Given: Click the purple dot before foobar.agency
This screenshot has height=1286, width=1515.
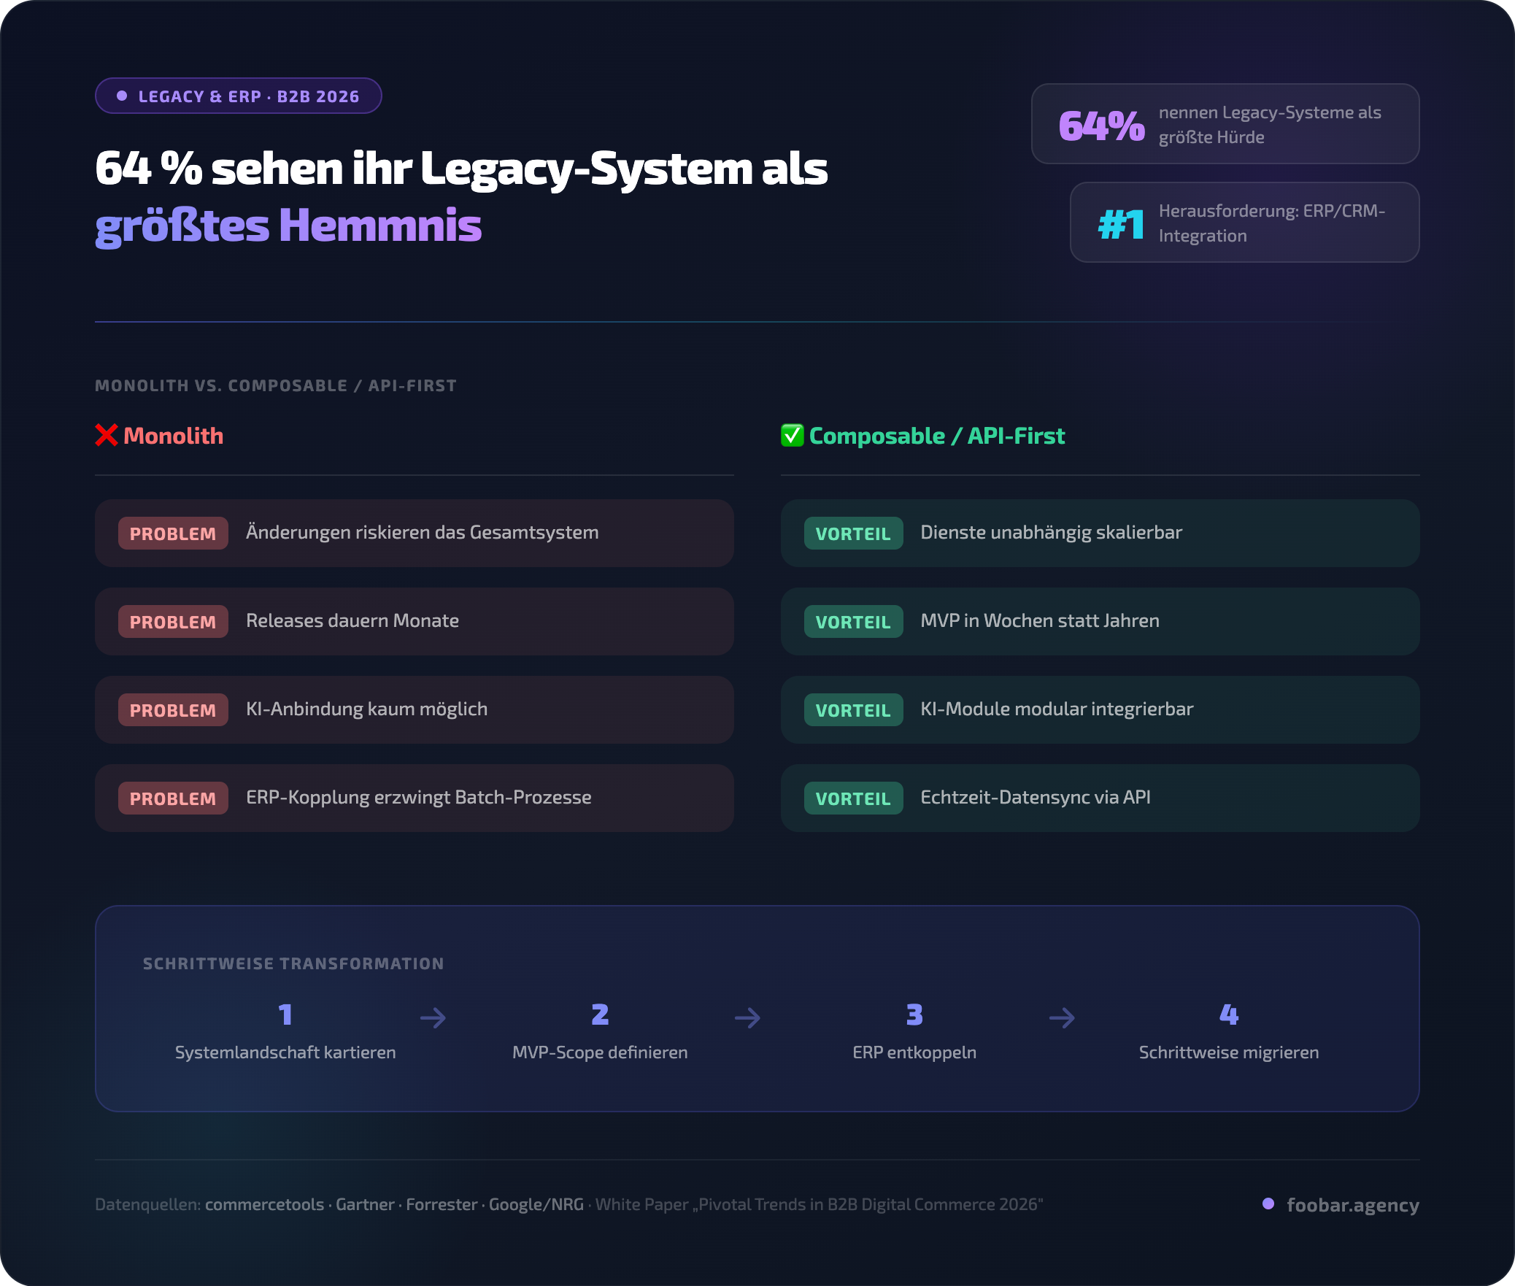Looking at the screenshot, I should [1268, 1204].
